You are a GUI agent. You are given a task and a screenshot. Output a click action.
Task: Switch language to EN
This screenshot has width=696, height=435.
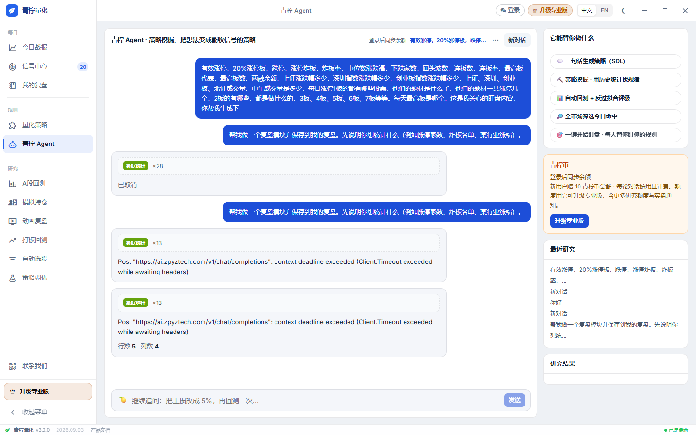tap(604, 10)
